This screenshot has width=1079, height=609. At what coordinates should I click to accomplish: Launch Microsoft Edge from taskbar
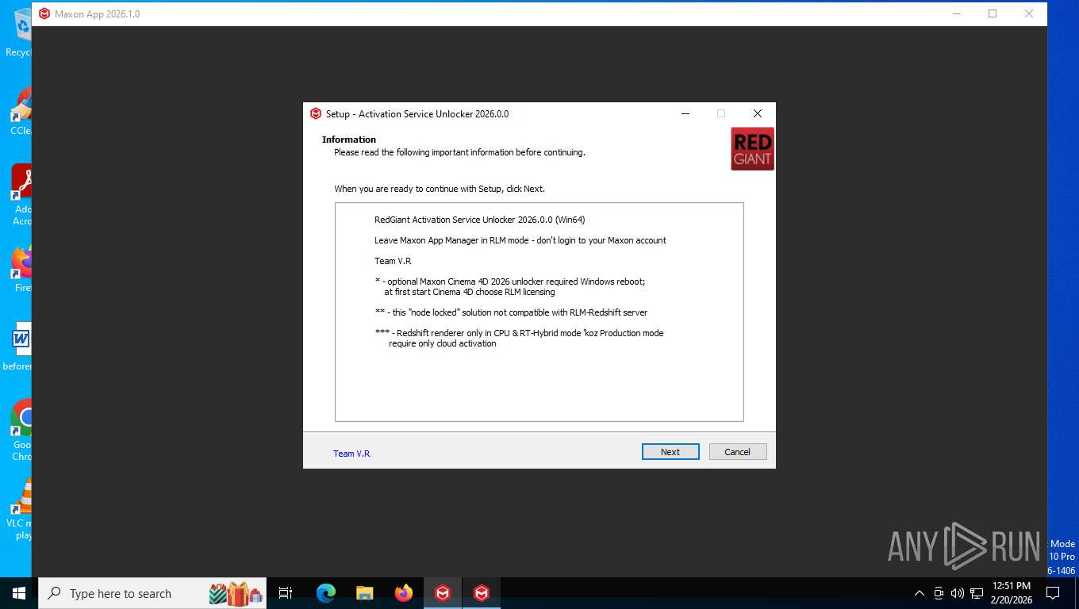point(326,593)
